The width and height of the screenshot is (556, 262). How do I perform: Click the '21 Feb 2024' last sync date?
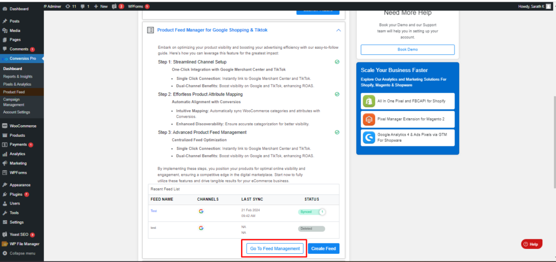click(x=250, y=210)
